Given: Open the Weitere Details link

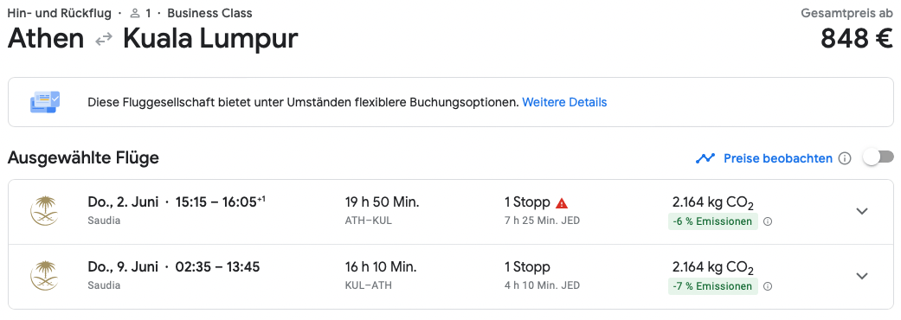Looking at the screenshot, I should coord(564,102).
